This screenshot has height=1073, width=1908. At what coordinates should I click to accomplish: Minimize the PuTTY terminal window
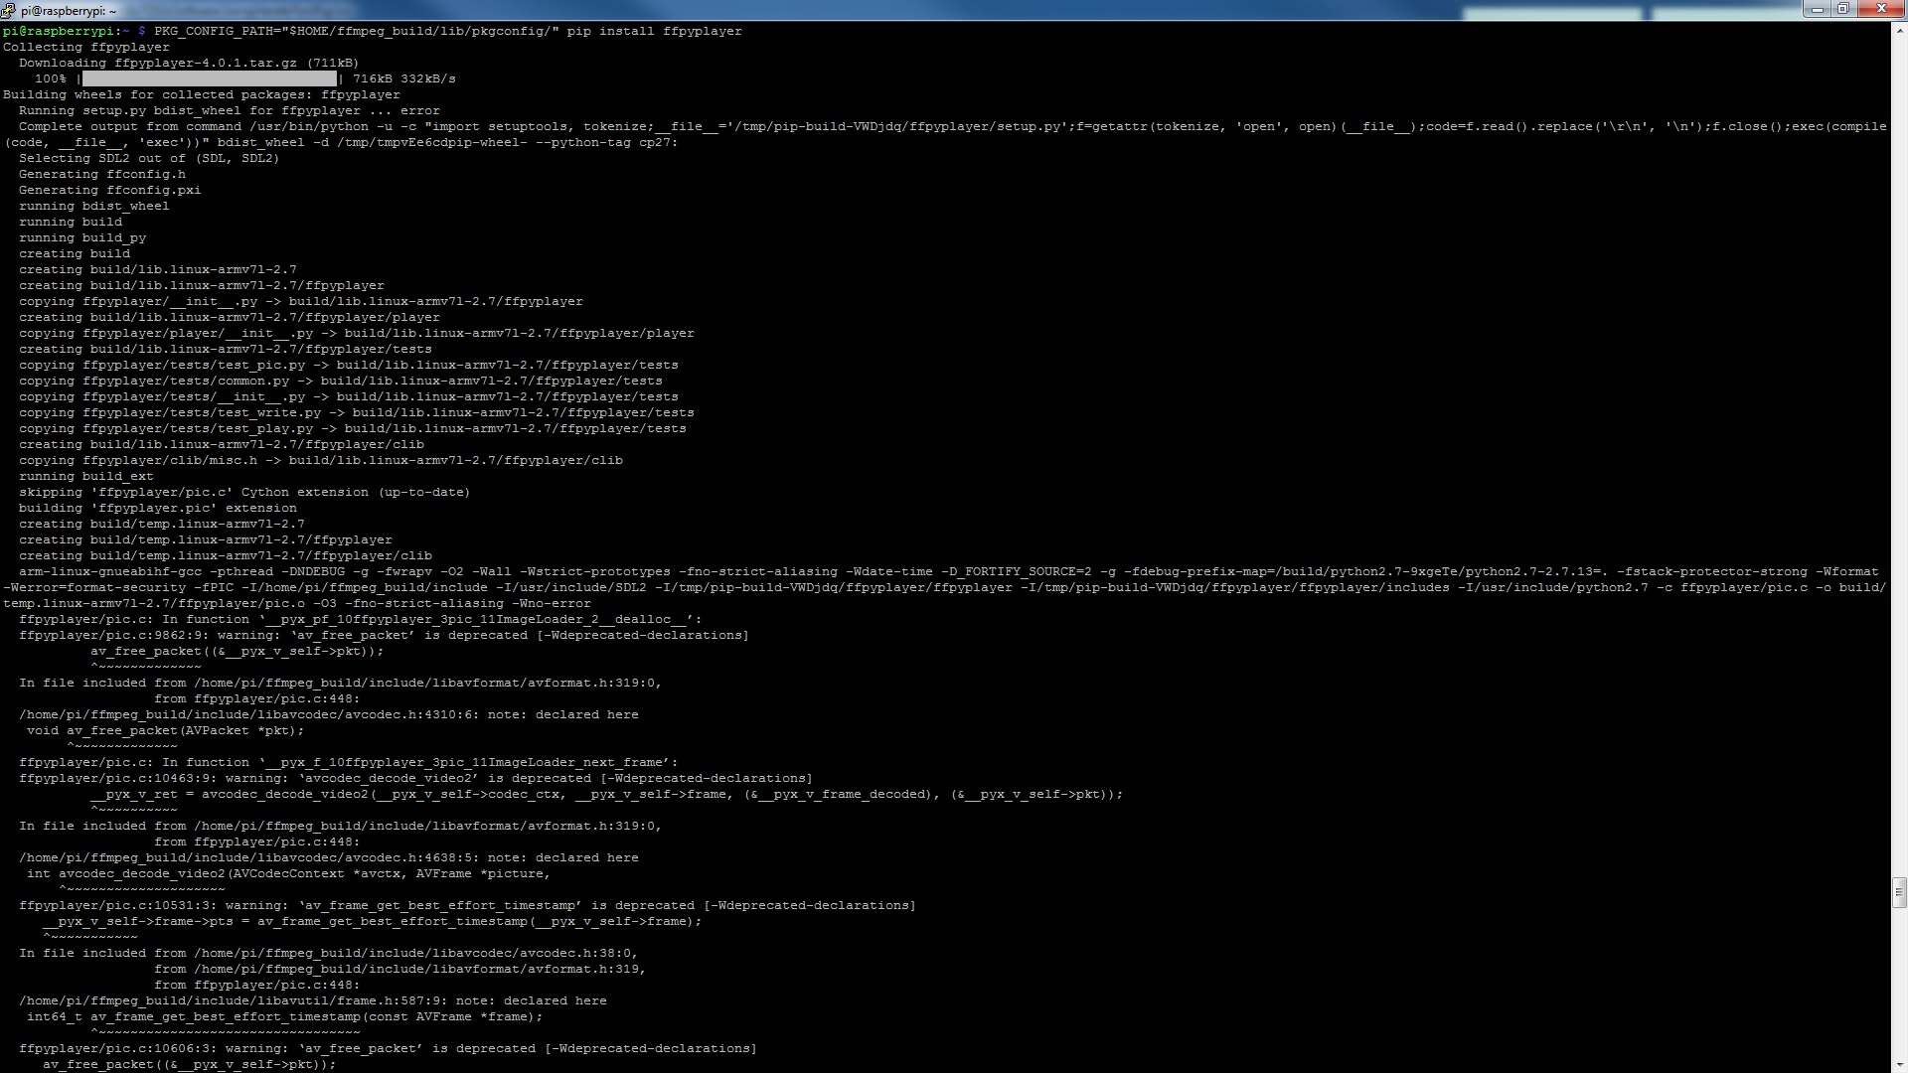pos(1818,9)
